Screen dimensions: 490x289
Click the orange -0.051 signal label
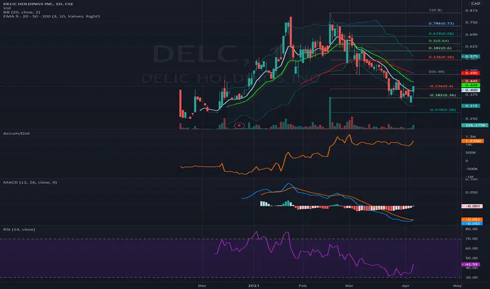point(472,220)
